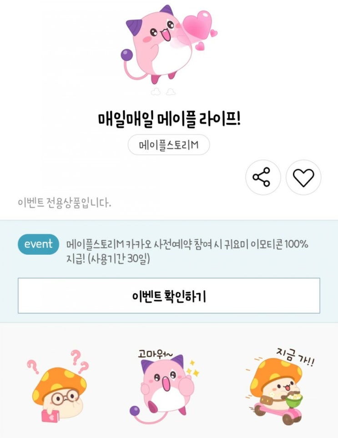Click the event description text about 사전예약
Image resolution: width=338 pixels, height=438 pixels.
tap(187, 244)
